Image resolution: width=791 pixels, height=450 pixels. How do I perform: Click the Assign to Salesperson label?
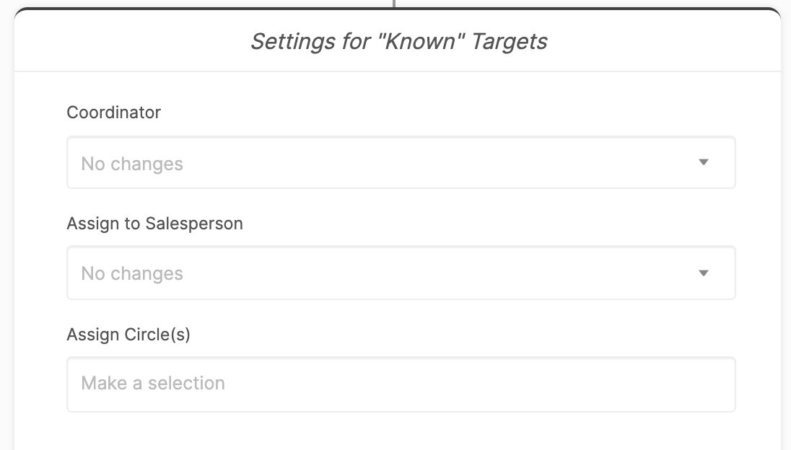pyautogui.click(x=154, y=224)
